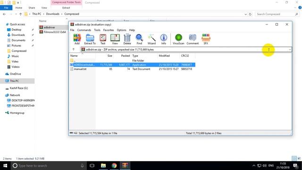Open the Tools menu in WinRAR
The width and height of the screenshot is (302, 170).
pos(97,30)
